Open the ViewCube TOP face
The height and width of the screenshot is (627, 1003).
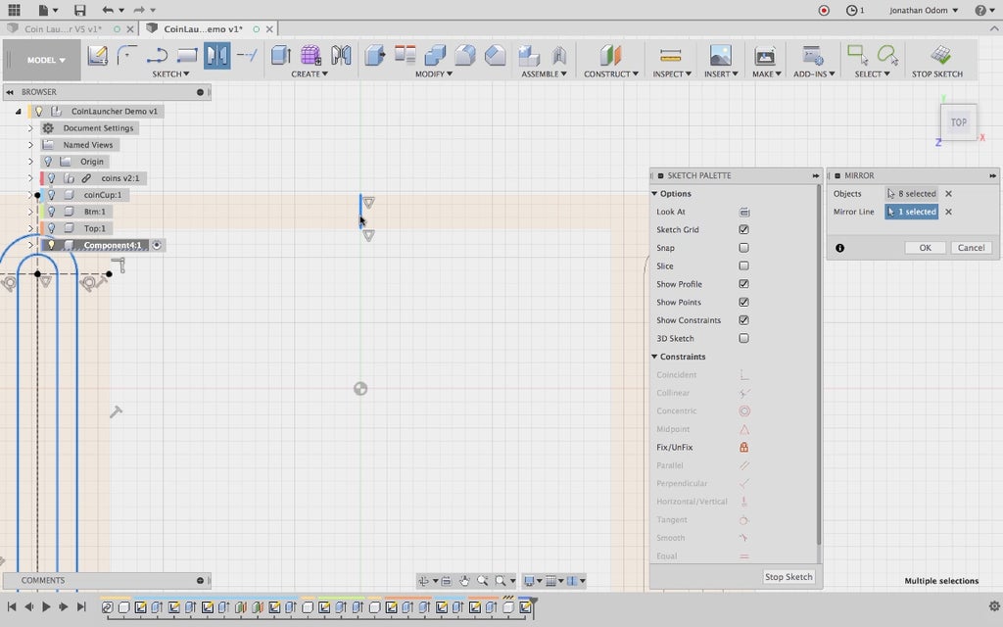(958, 122)
